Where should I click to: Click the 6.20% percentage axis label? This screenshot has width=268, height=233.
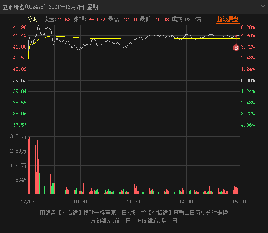[x=248, y=27]
